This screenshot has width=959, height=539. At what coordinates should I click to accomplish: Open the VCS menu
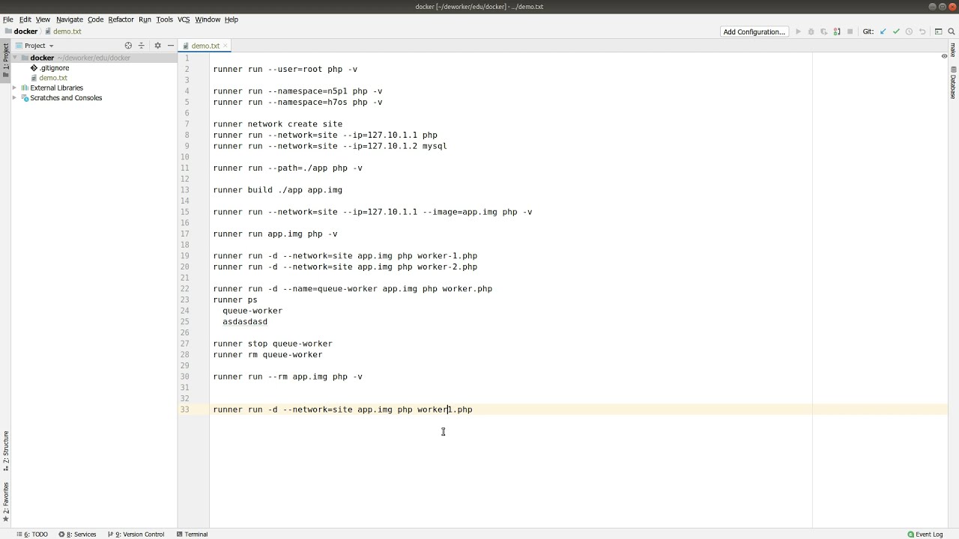point(184,19)
